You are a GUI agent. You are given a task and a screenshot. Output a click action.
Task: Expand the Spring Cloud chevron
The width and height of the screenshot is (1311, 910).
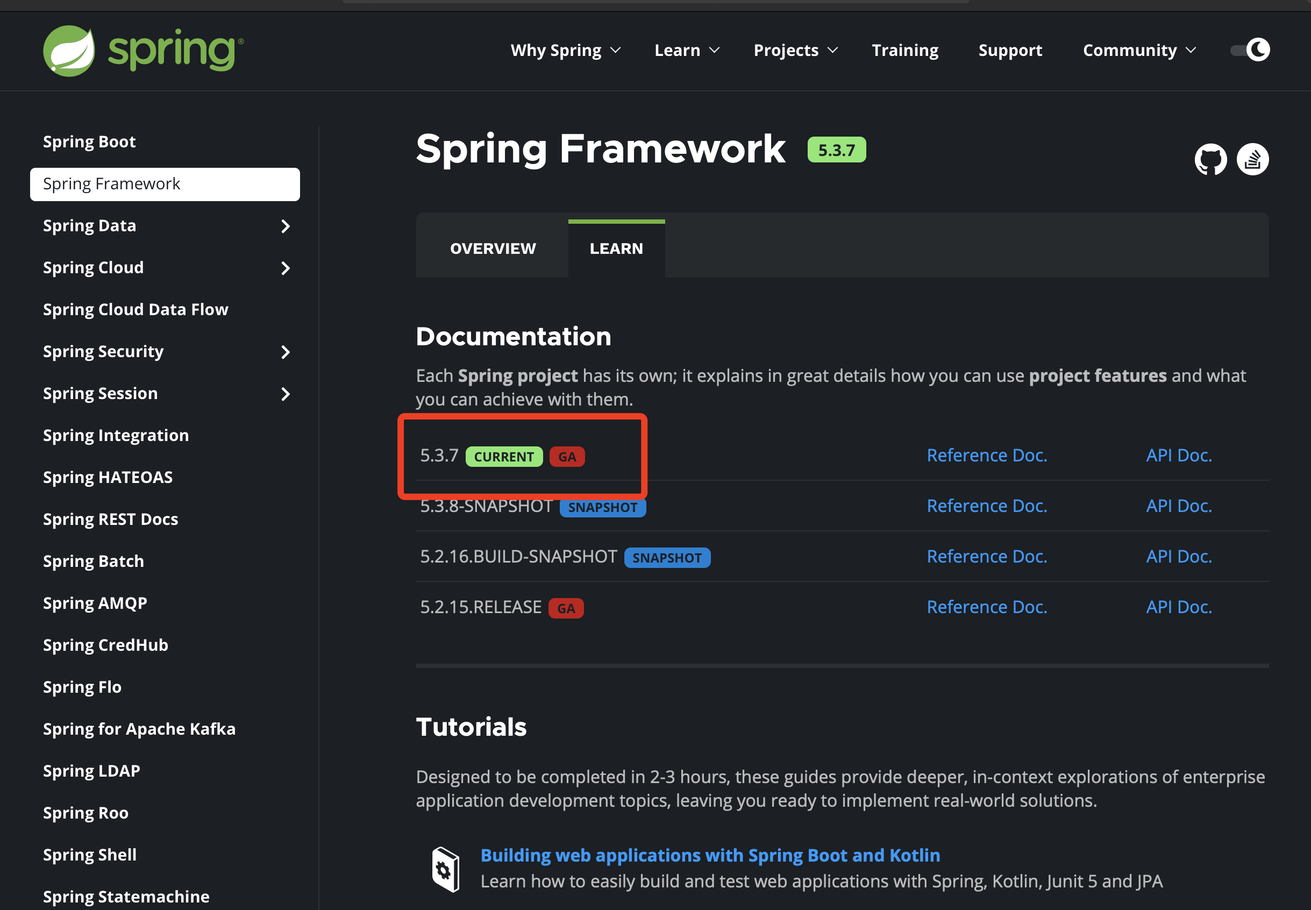pos(286,268)
